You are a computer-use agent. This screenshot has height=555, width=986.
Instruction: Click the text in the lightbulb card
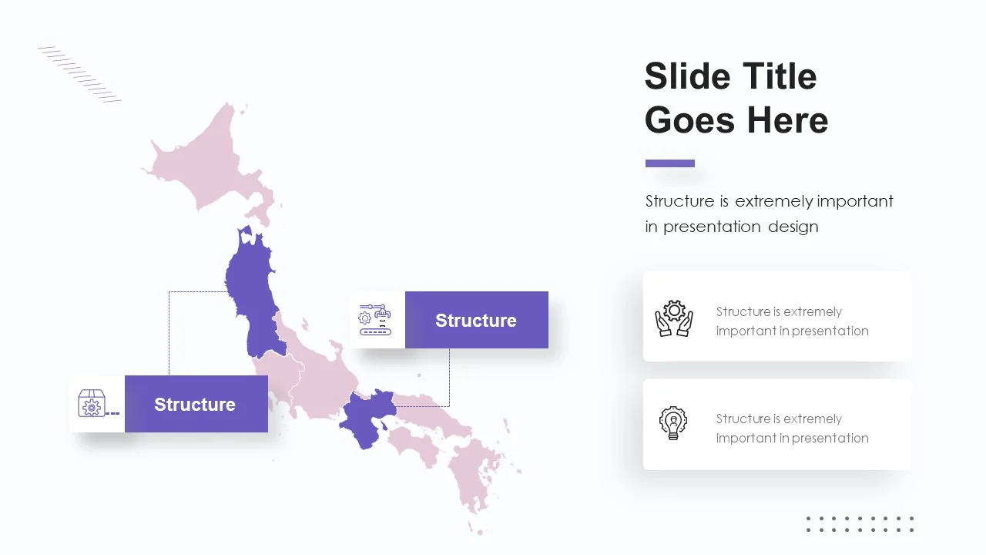coord(792,429)
